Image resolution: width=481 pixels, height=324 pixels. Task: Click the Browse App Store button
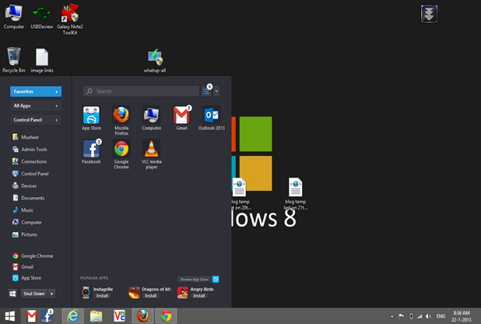point(194,279)
